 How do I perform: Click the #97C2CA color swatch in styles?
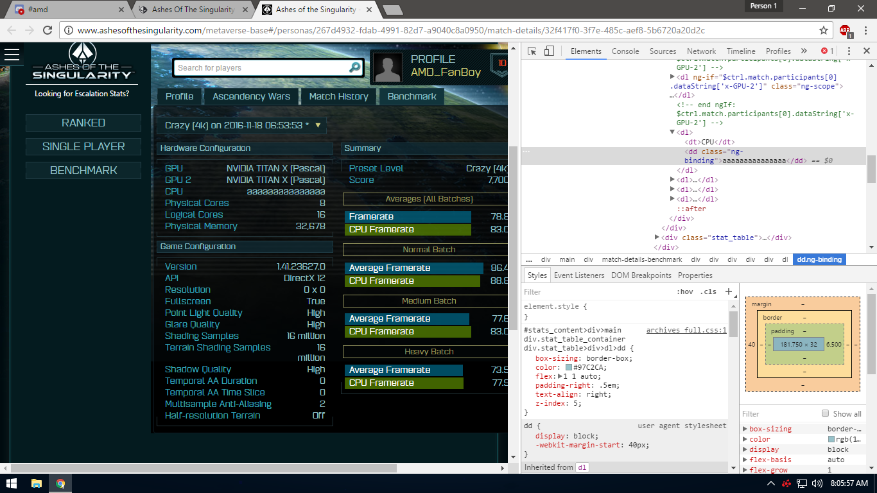[x=569, y=367]
